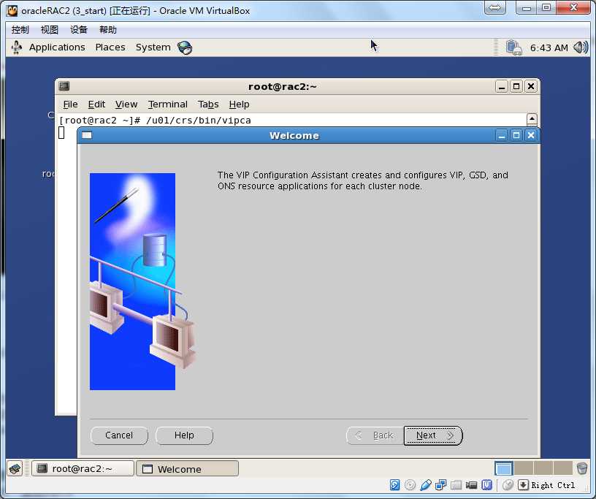Open VirtualBox 视图 menu
This screenshot has width=596, height=499.
50,30
